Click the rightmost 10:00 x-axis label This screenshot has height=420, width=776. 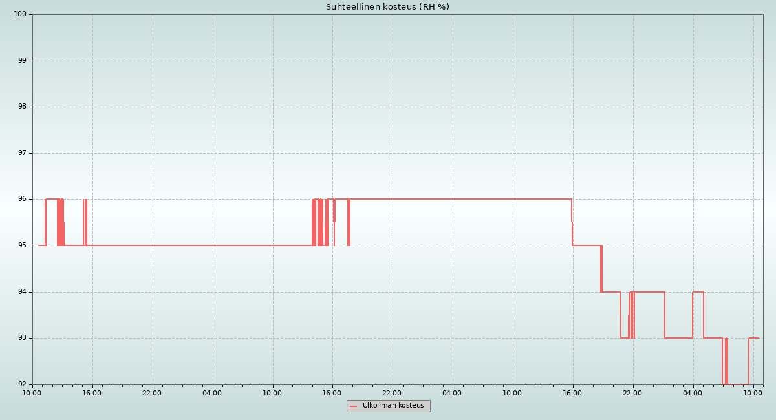point(753,393)
